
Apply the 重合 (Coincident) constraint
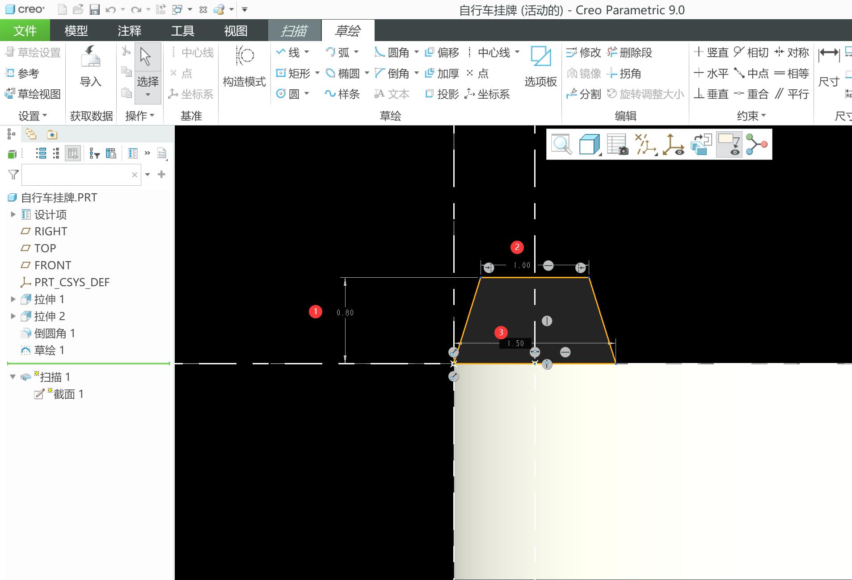pyautogui.click(x=751, y=94)
